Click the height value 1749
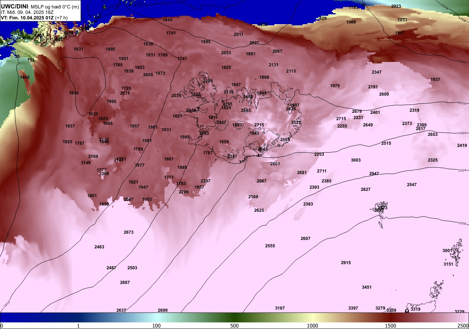Viewport: 469px width, 329px height. coord(86,163)
